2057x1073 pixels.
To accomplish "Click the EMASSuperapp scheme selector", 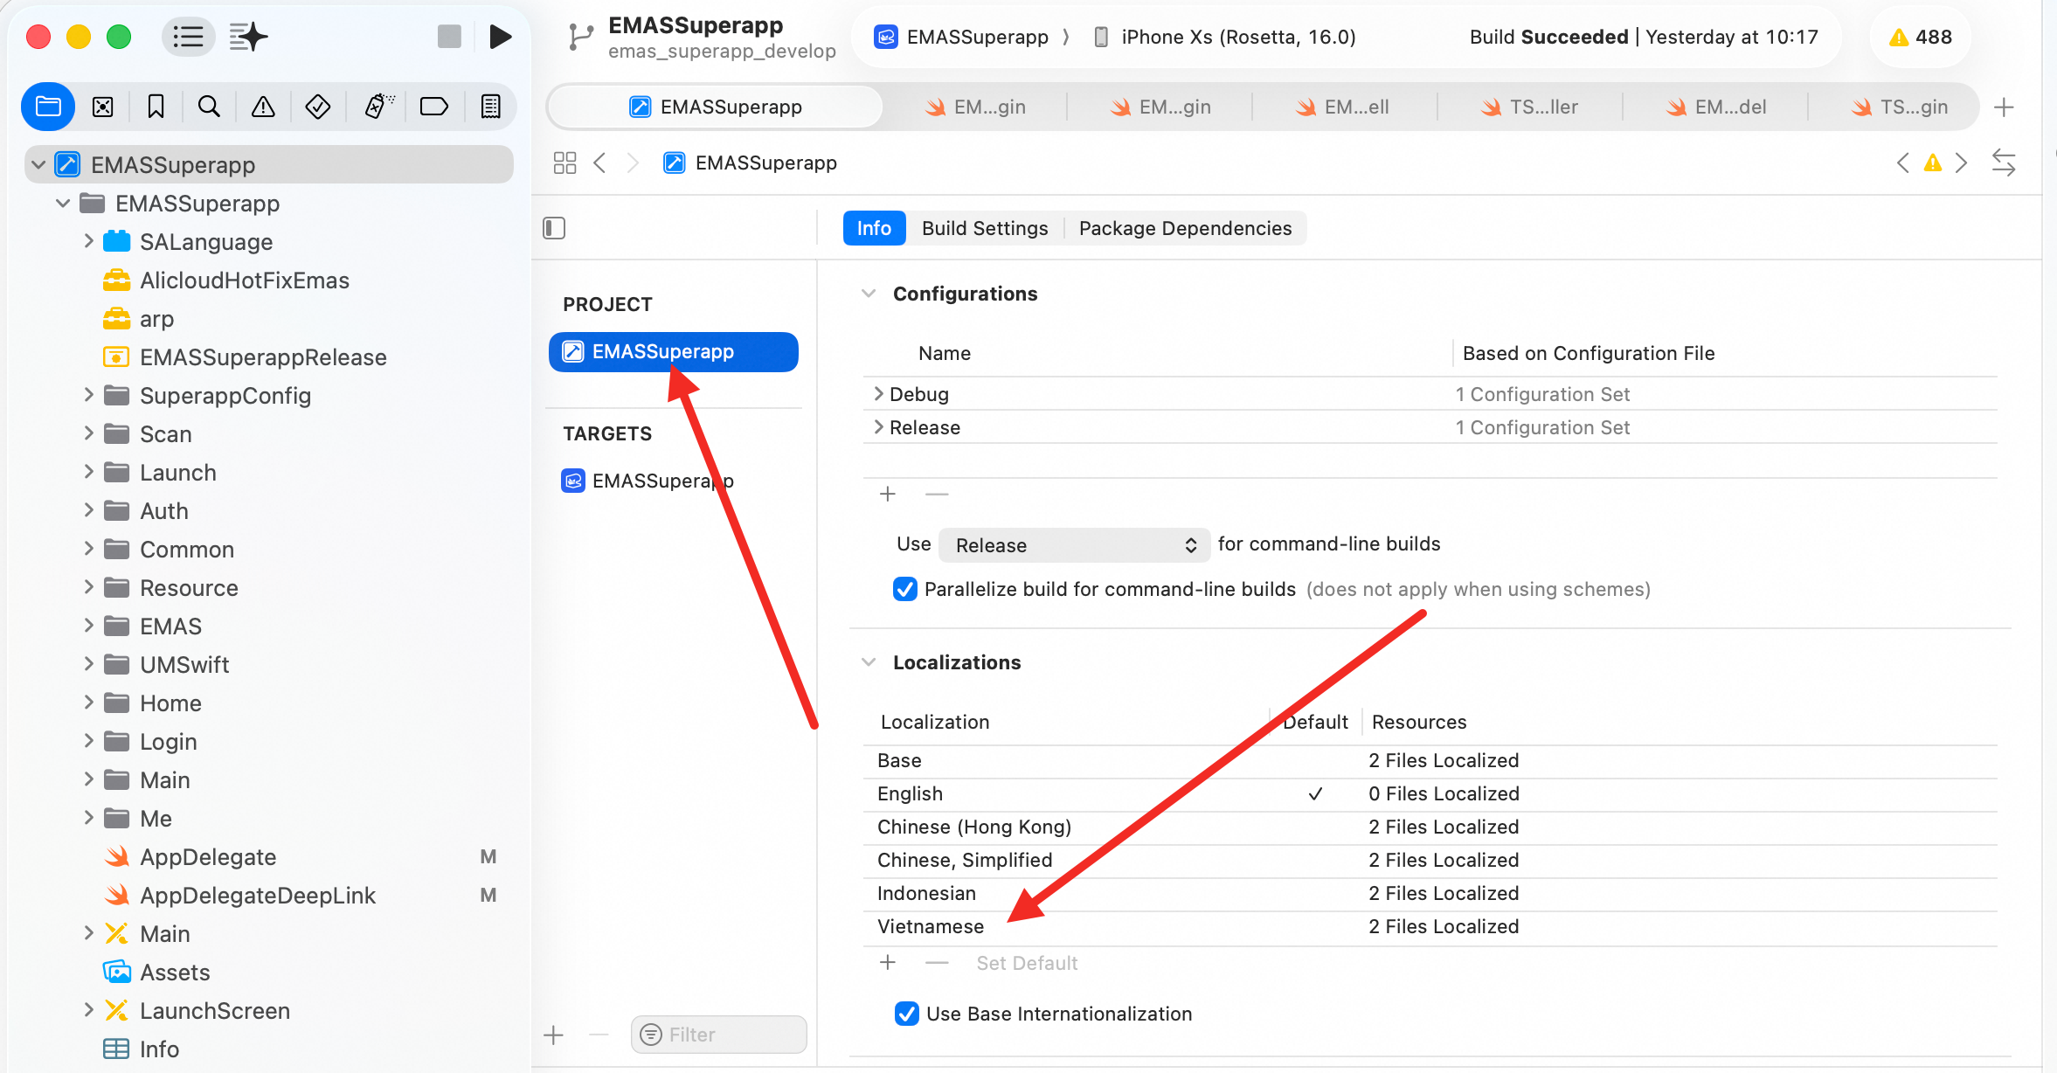I will (961, 37).
